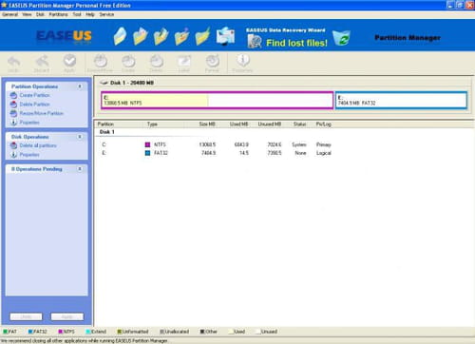Click the Properties info toolbar icon
The width and height of the screenshot is (475, 344).
[243, 60]
